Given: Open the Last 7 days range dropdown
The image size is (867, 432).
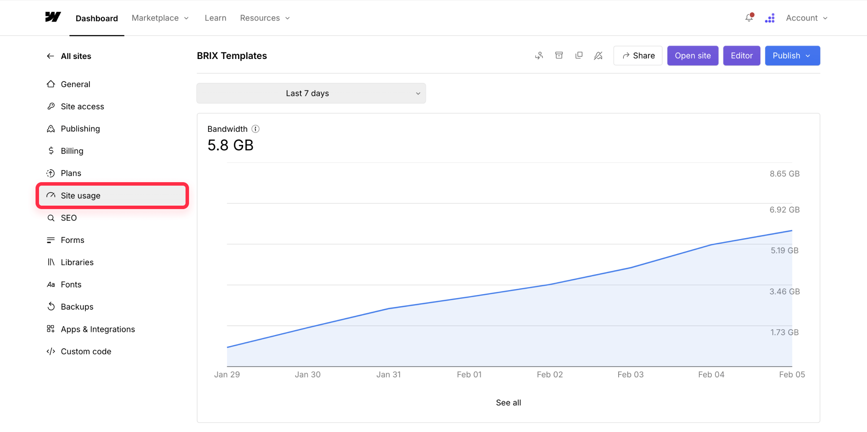Looking at the screenshot, I should point(311,93).
